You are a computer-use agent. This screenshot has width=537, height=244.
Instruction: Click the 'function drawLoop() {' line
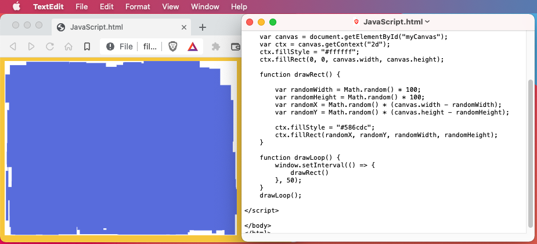pos(300,157)
